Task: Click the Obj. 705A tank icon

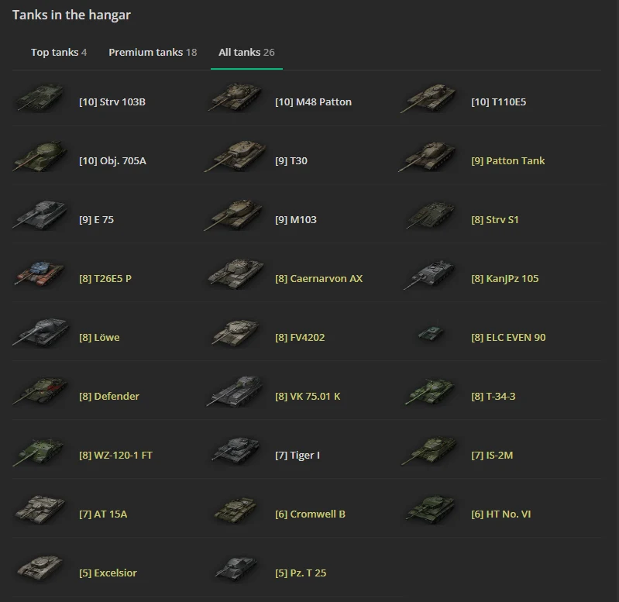Action: click(x=40, y=157)
